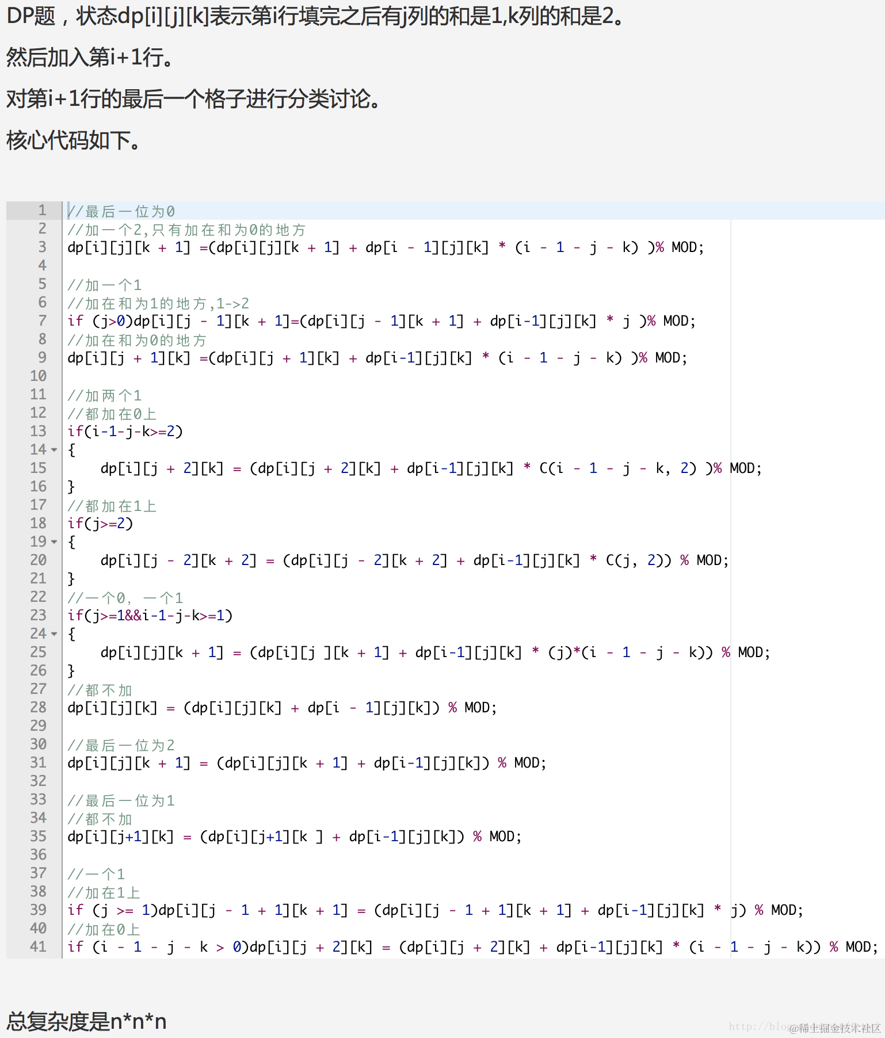Click the text '然后加入第i+1行。'
885x1038 pixels.
click(89, 58)
